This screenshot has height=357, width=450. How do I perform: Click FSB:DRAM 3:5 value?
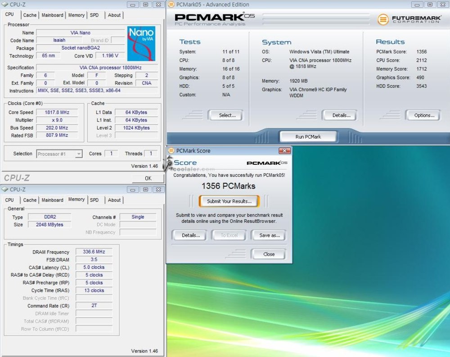point(94,259)
